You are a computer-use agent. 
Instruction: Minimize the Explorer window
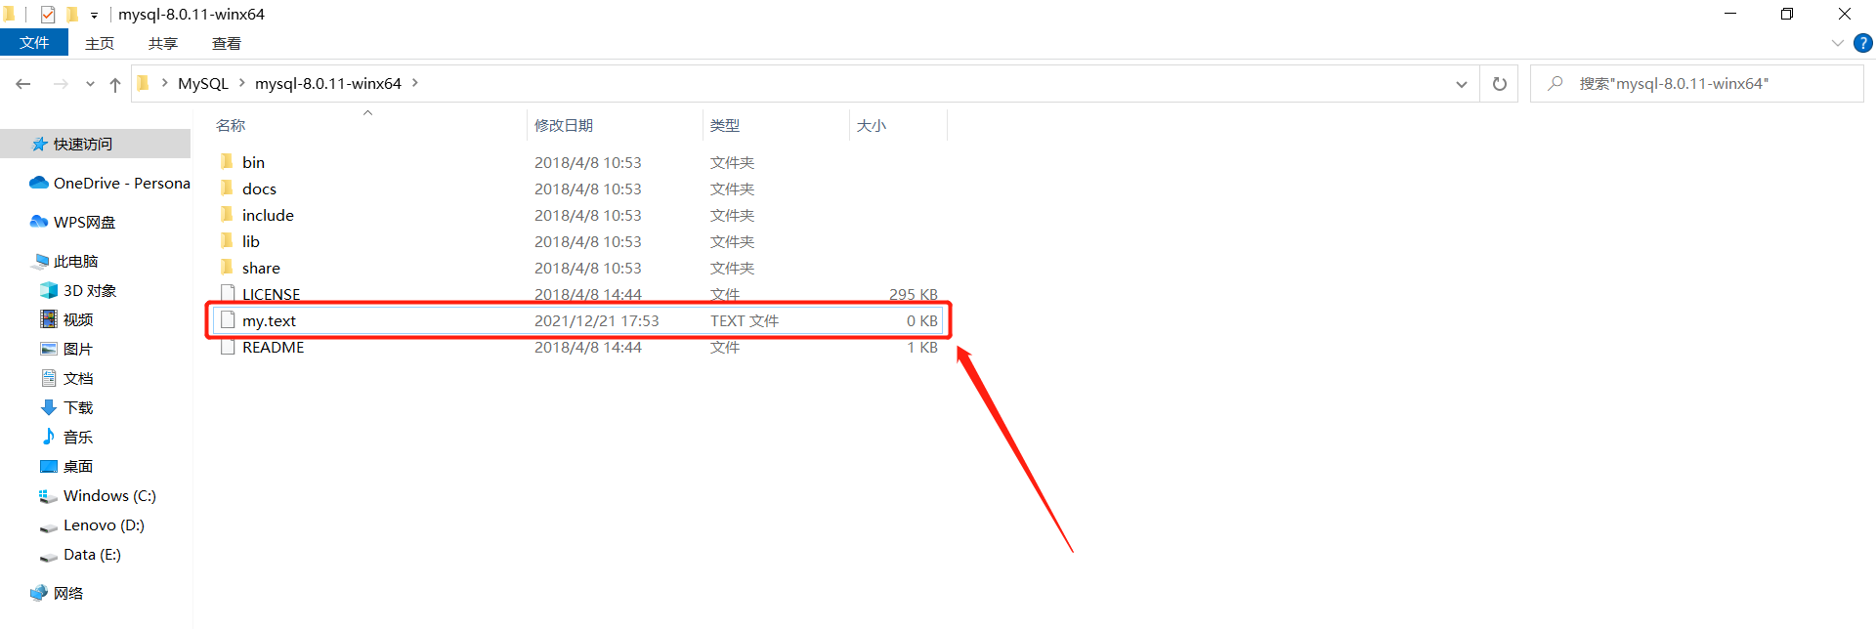pyautogui.click(x=1730, y=14)
